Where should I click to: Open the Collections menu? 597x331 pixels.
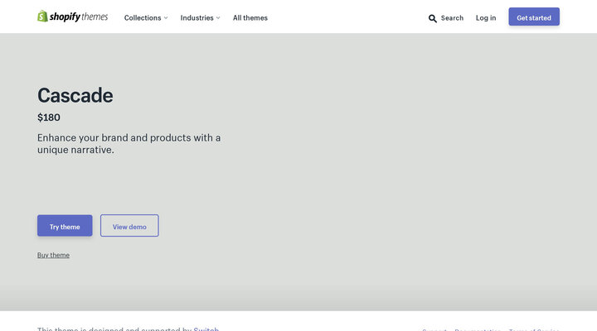pyautogui.click(x=143, y=17)
